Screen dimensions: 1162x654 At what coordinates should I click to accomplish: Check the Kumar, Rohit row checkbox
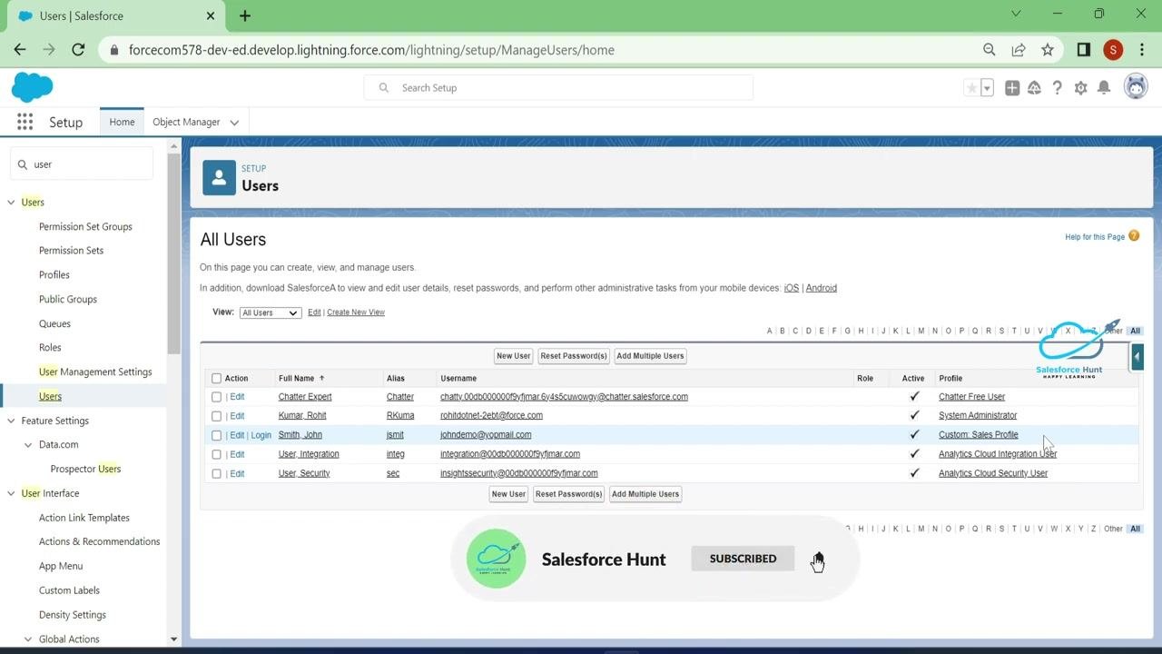[x=216, y=416]
